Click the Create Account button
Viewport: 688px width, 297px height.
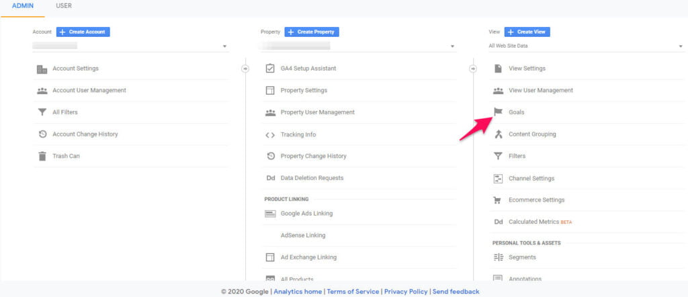pos(83,32)
